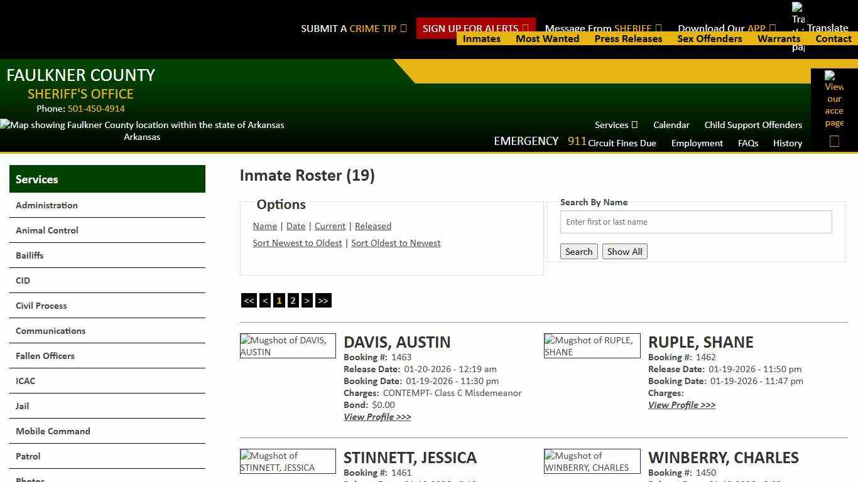
Task: Click the Download Our APP icon
Action: click(x=774, y=28)
